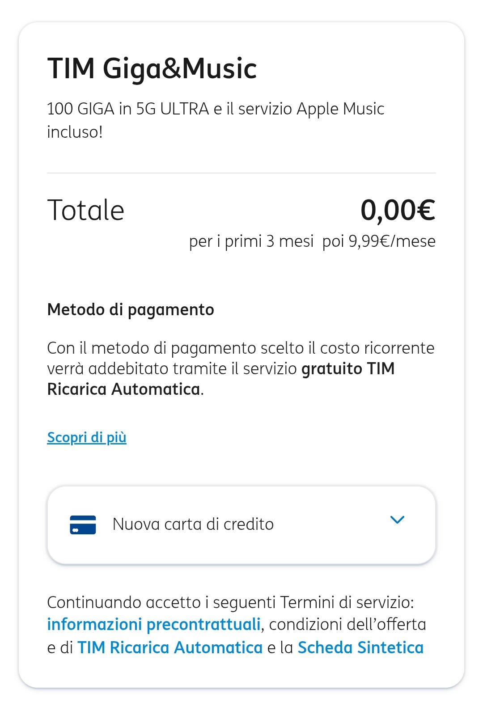Viewport: 483px width, 702px height.
Task: Click the Totale label
Action: tap(86, 210)
